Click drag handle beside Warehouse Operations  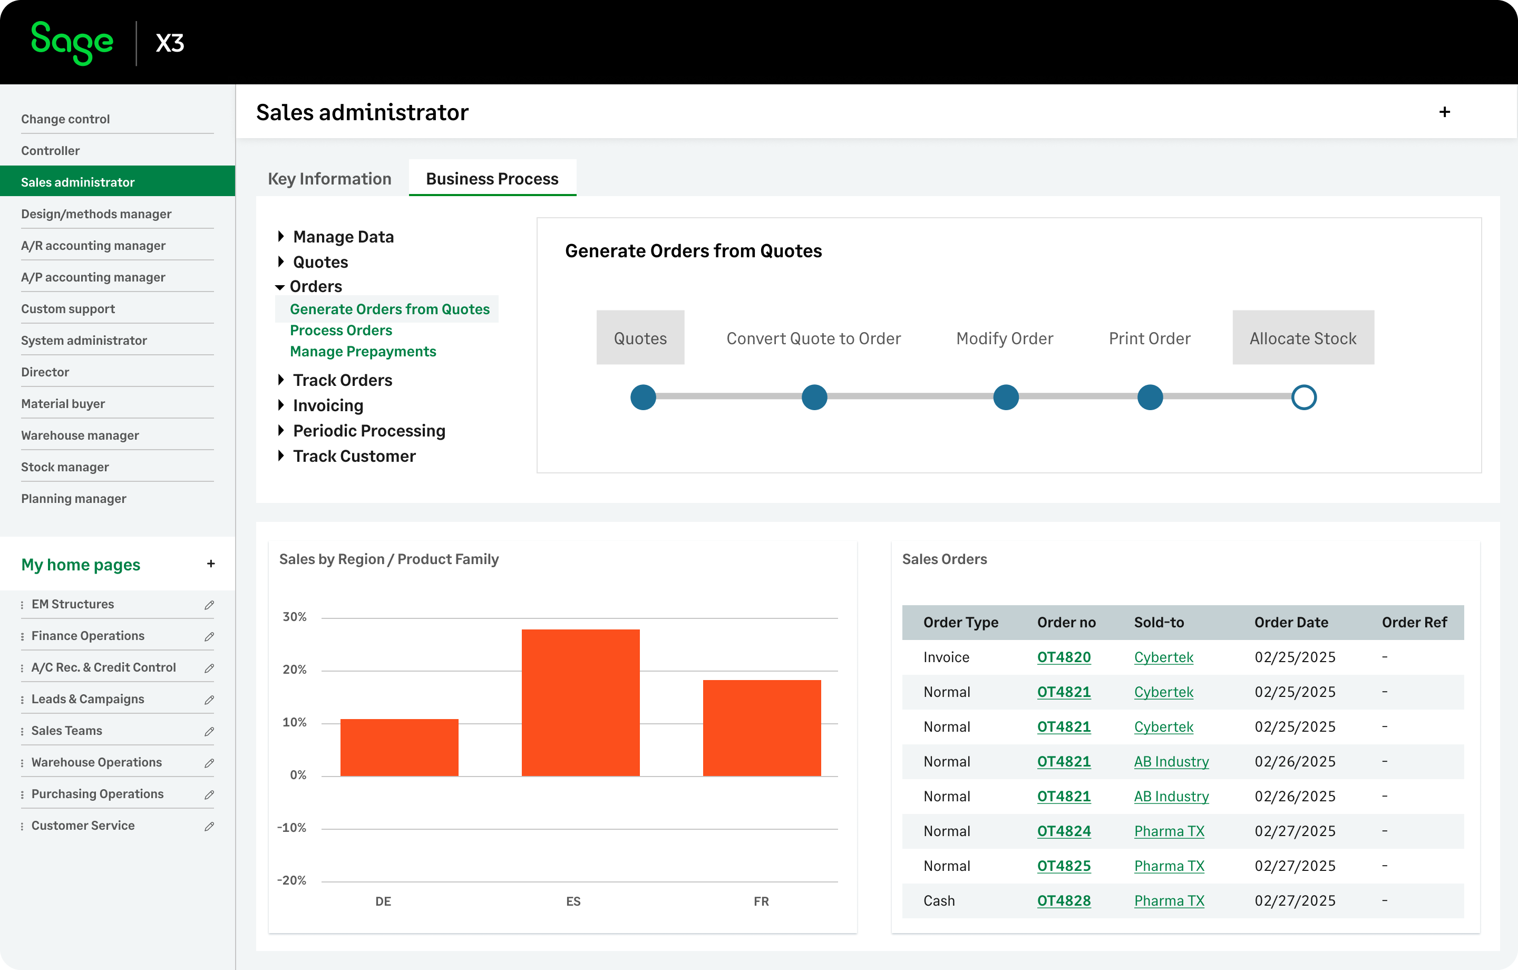coord(23,763)
